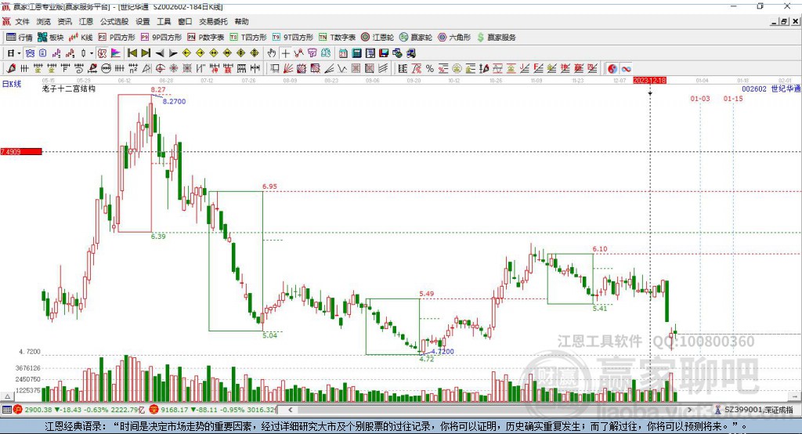Click the horizontal scrollbar right arrow
This screenshot has width=802, height=434.
click(689, 410)
